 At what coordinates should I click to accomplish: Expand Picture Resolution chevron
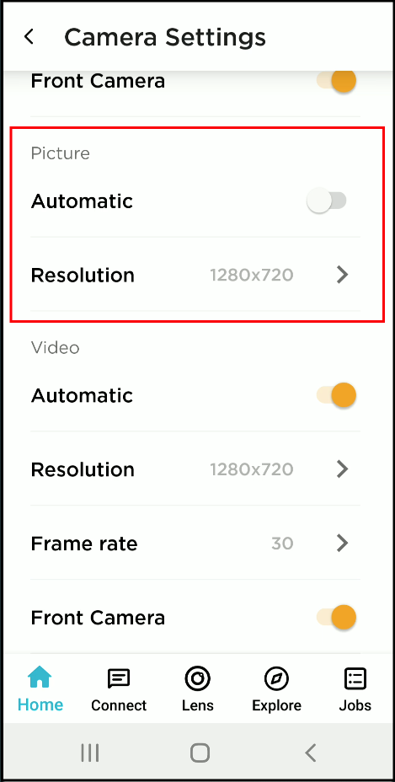(342, 275)
